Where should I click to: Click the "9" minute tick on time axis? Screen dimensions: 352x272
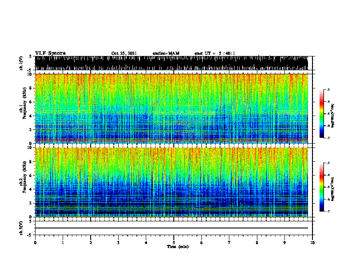coord(284,243)
